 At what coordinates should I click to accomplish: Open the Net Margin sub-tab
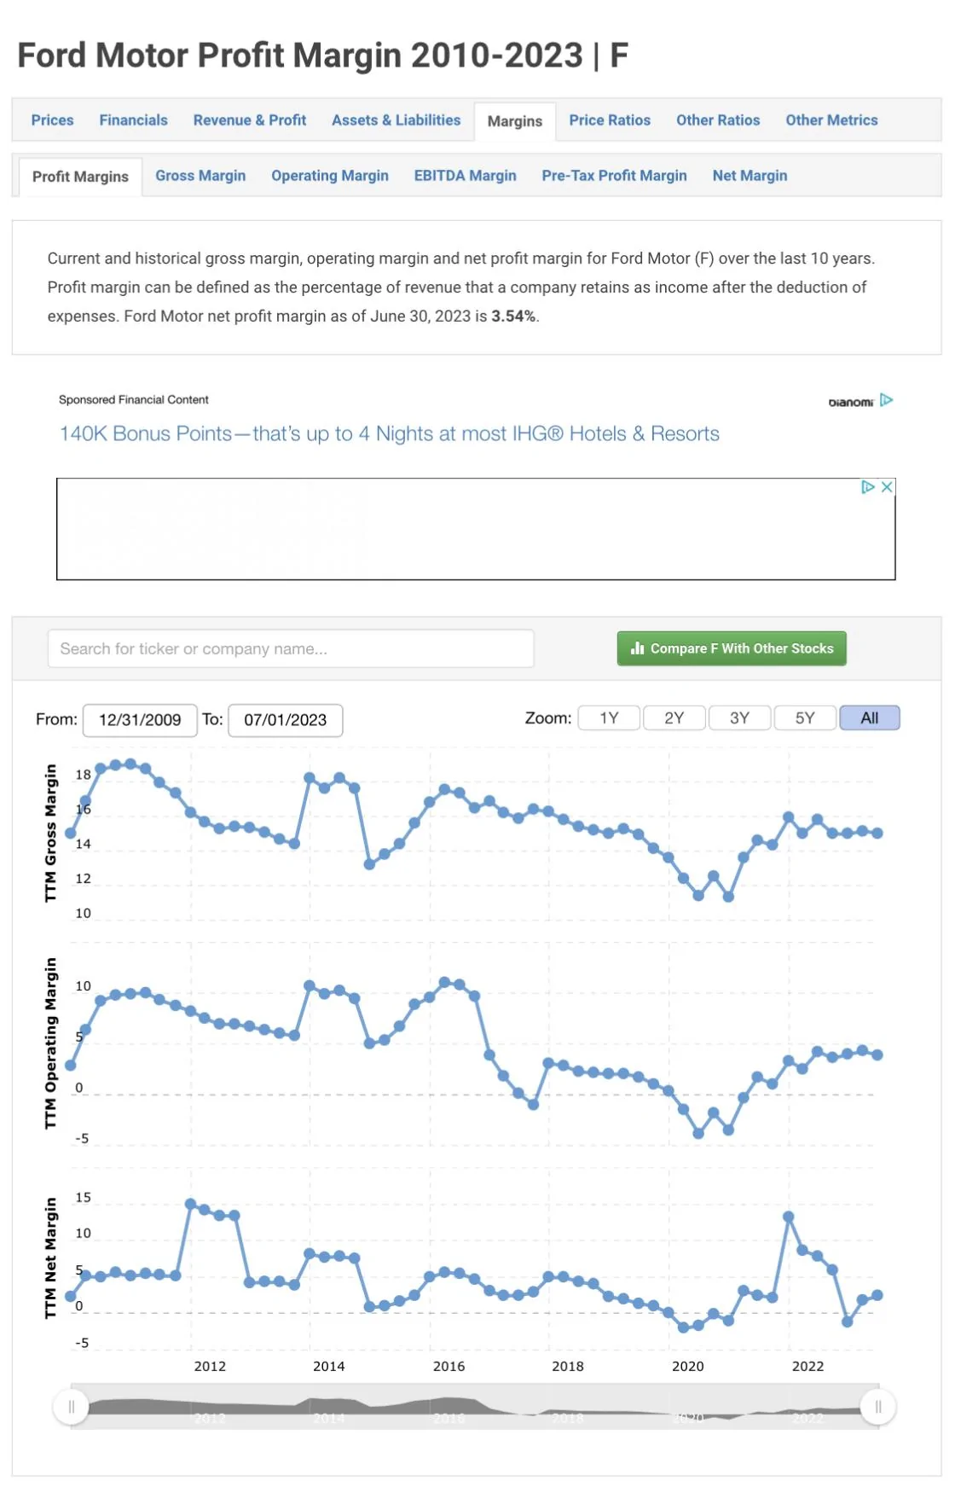[x=750, y=176]
